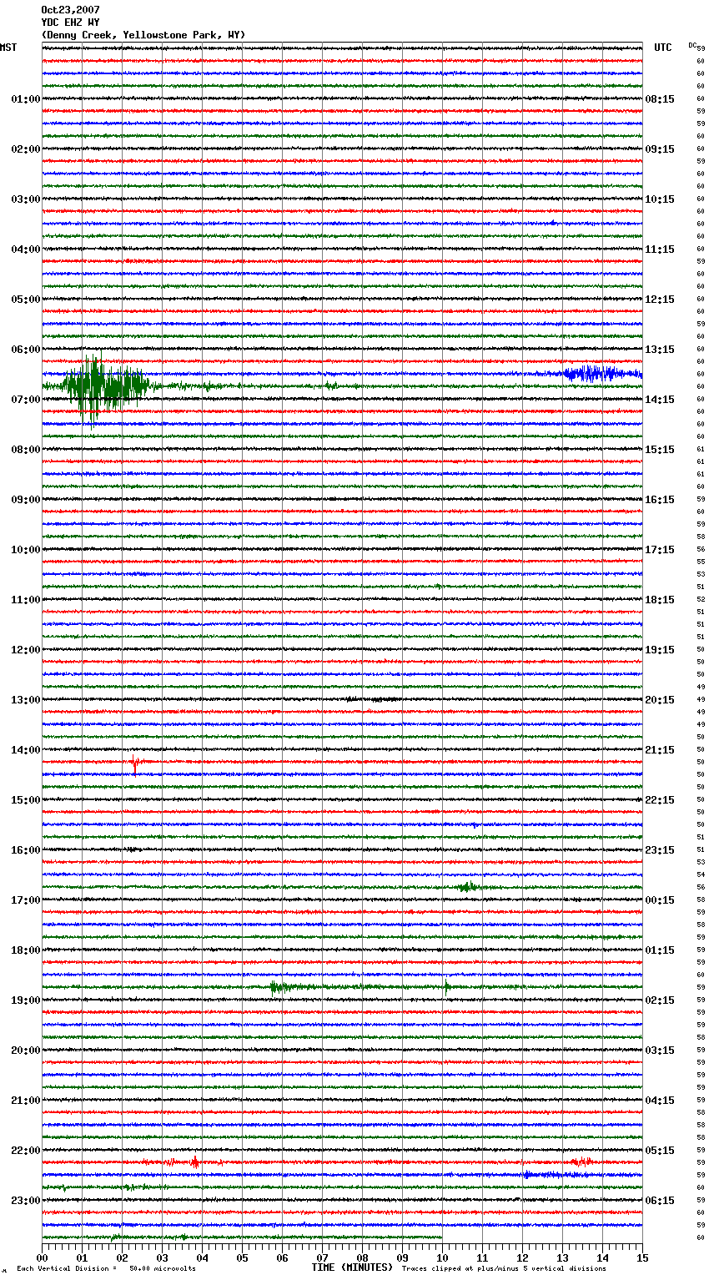The height and width of the screenshot is (1280, 709).
Task: Click the TIME (MINUTES) axis title
Action: pos(352,1267)
